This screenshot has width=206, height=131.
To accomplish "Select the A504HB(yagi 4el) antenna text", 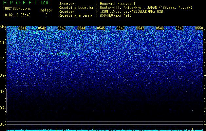I will pos(116,15).
